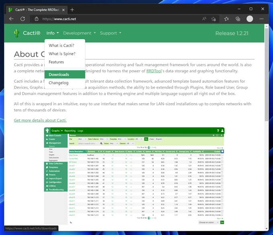This screenshot has height=235, width=273.
Task: Reload the page with refresh icon
Action: pos(22,19)
